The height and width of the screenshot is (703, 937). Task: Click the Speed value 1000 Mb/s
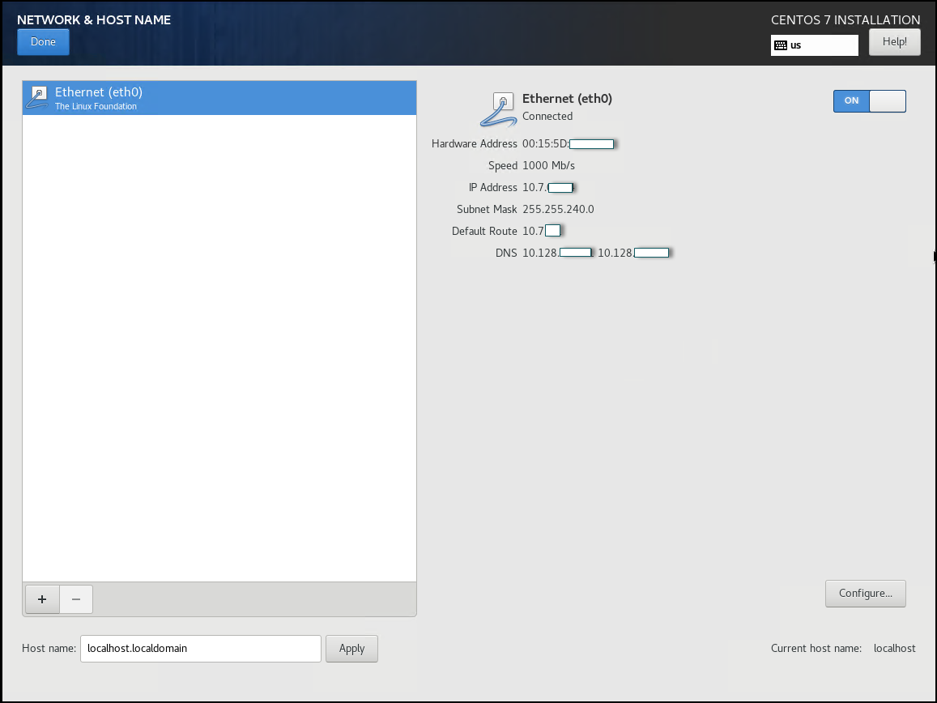coord(548,165)
